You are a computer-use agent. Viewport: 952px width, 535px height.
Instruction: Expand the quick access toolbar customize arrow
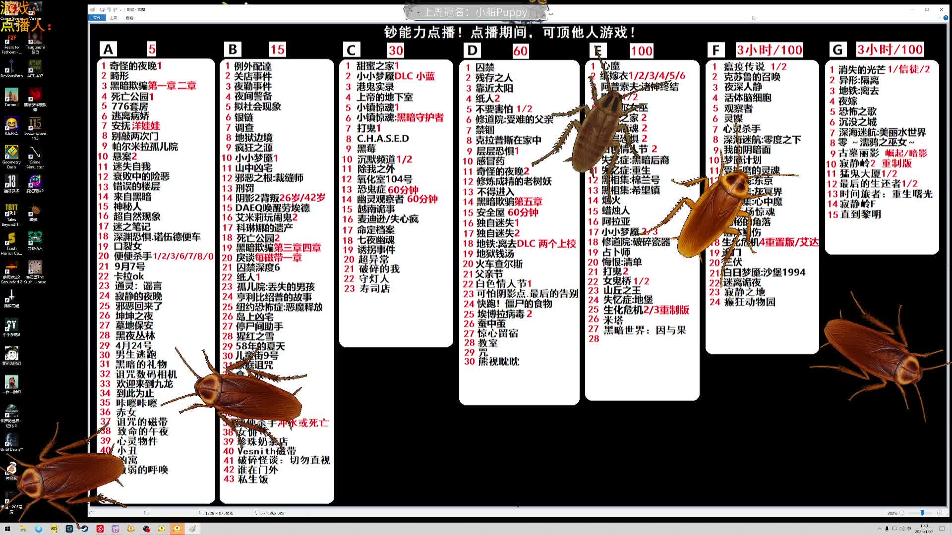(120, 10)
